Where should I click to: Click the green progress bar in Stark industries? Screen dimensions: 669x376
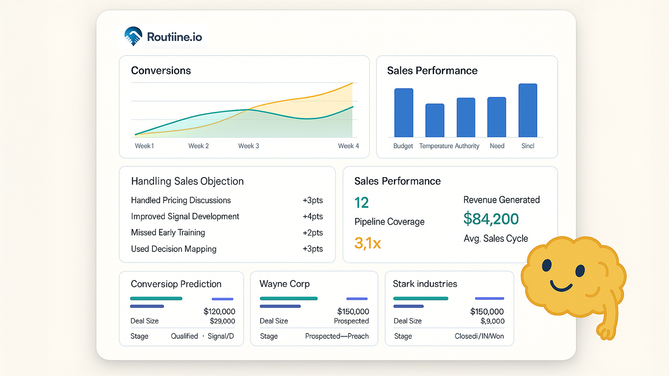[x=421, y=298]
